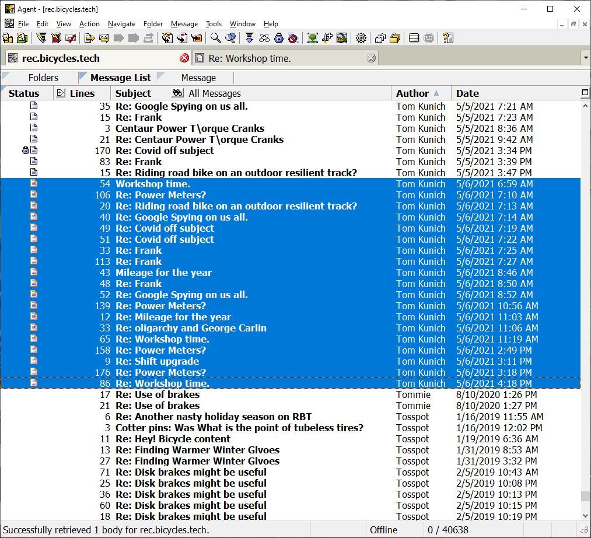591x538 pixels.
Task: Open the tab list dropdown arrow
Action: [585, 58]
